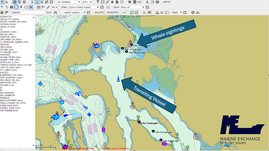Click the Ship ETA button

[99, 12]
